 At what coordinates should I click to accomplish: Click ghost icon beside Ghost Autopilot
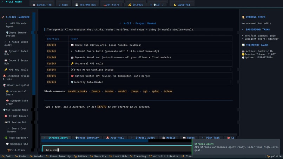tap(4, 85)
